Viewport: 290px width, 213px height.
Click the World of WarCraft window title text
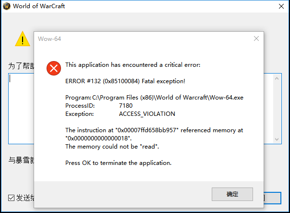pyautogui.click(x=39, y=6)
